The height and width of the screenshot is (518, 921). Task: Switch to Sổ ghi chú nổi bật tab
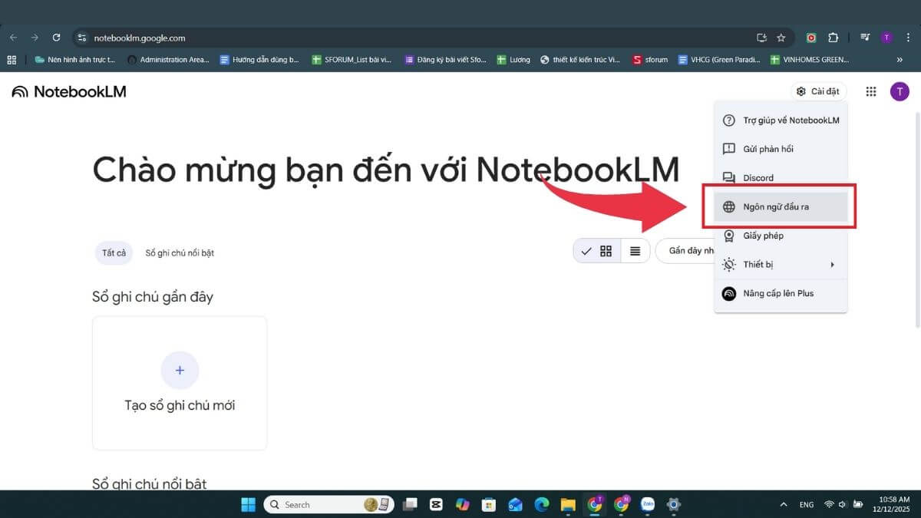(180, 252)
